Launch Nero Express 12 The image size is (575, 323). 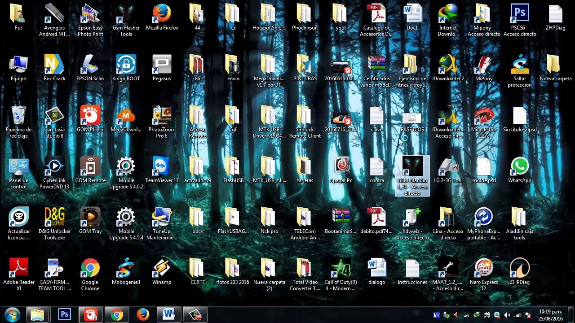click(x=484, y=275)
